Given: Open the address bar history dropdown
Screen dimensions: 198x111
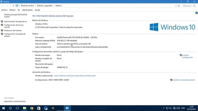Looking at the screenshot, I should [176, 6].
